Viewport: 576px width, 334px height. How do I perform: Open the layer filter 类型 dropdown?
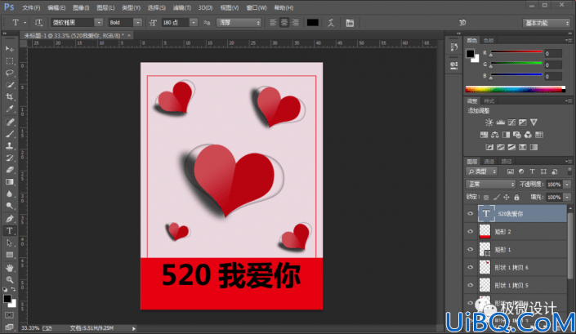(x=481, y=171)
